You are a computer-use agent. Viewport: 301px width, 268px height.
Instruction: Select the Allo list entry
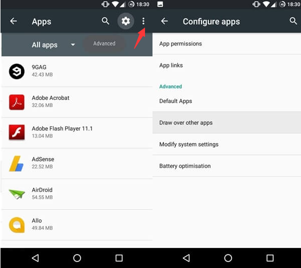click(x=77, y=225)
